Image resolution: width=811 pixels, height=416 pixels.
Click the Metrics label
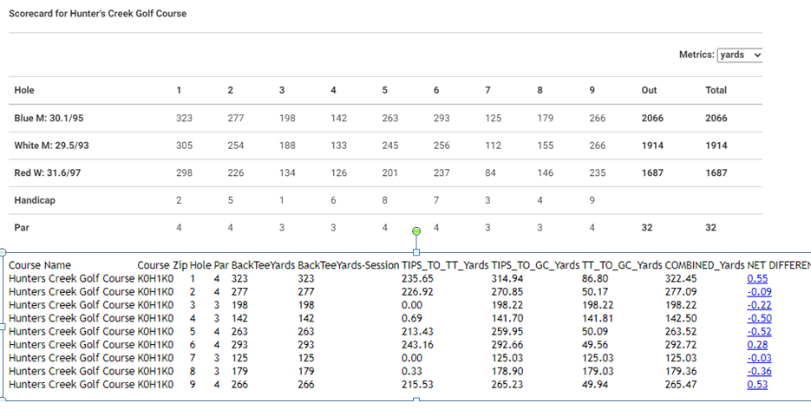697,55
